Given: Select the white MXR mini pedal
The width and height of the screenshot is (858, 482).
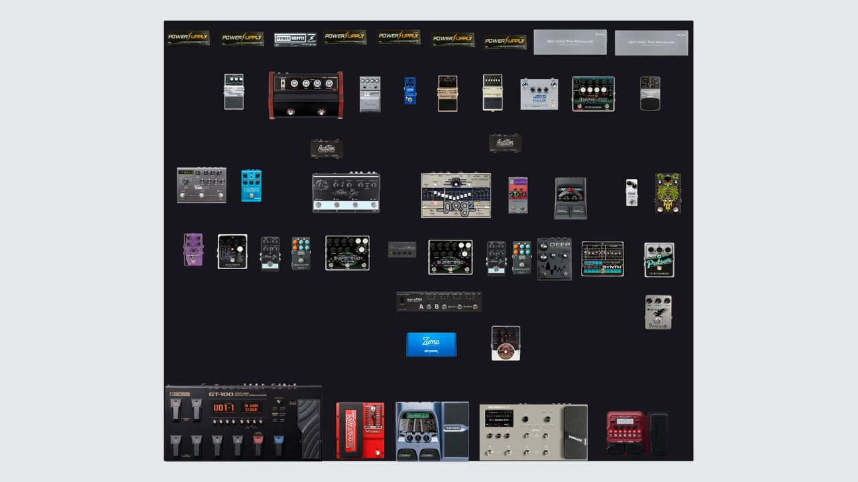Looking at the screenshot, I should coord(631,193).
